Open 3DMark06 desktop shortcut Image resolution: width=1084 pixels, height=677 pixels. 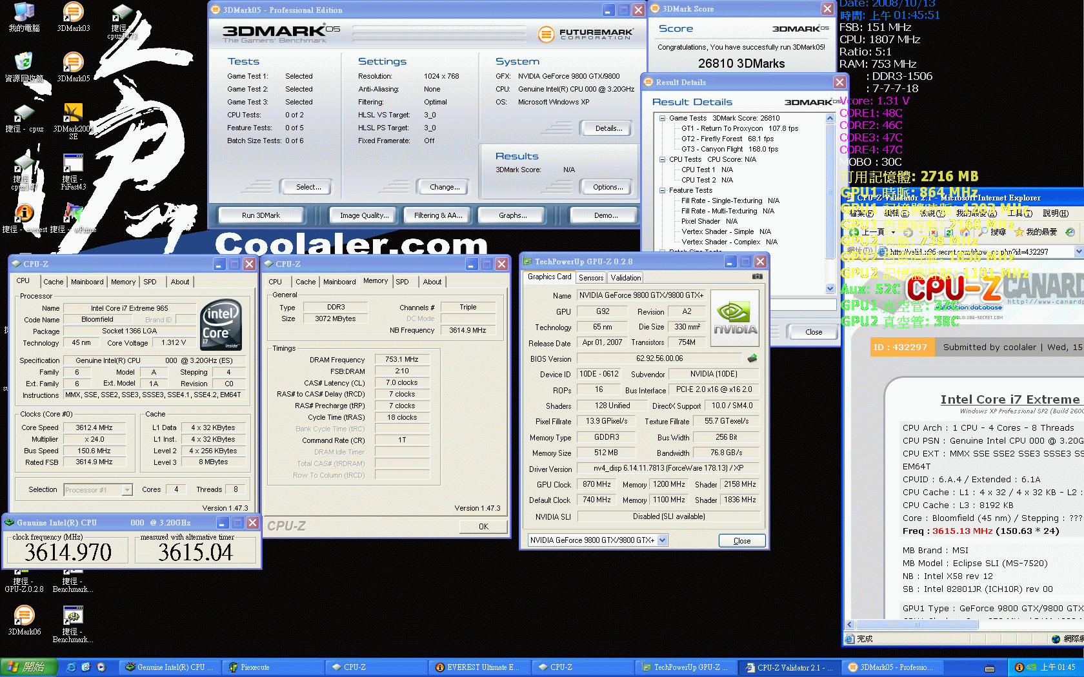24,620
